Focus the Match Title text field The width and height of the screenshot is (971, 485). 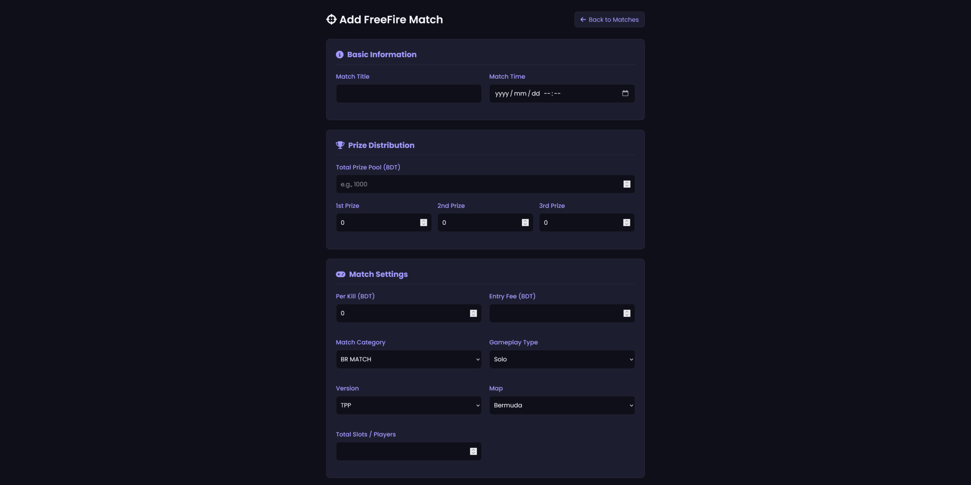[x=409, y=94]
